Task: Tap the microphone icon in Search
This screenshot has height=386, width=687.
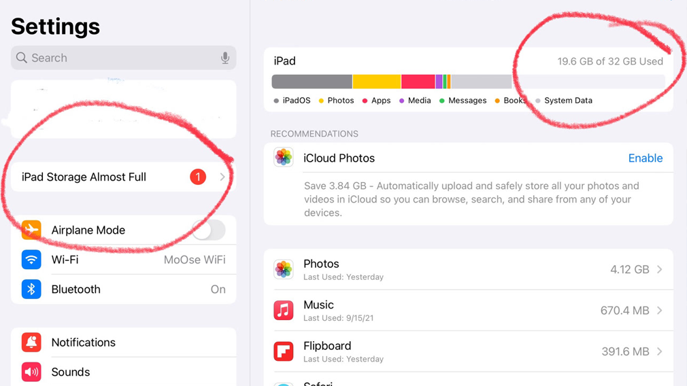Action: pyautogui.click(x=224, y=58)
